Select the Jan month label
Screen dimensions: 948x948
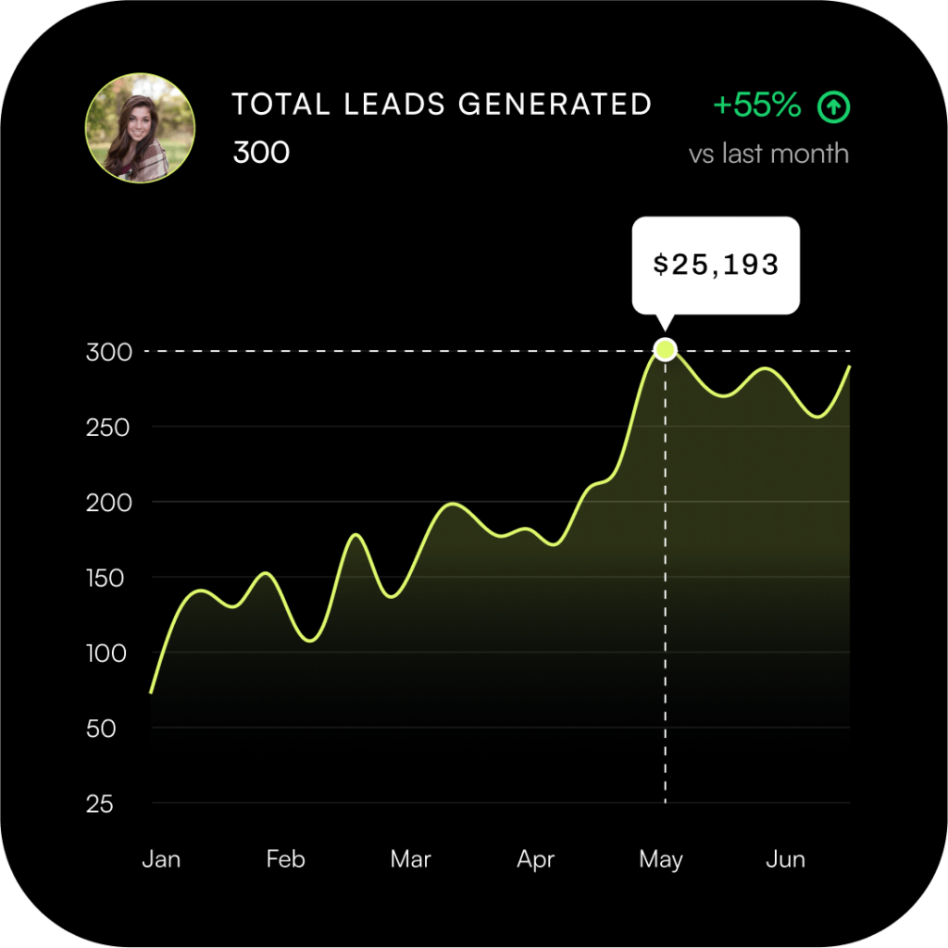click(161, 859)
